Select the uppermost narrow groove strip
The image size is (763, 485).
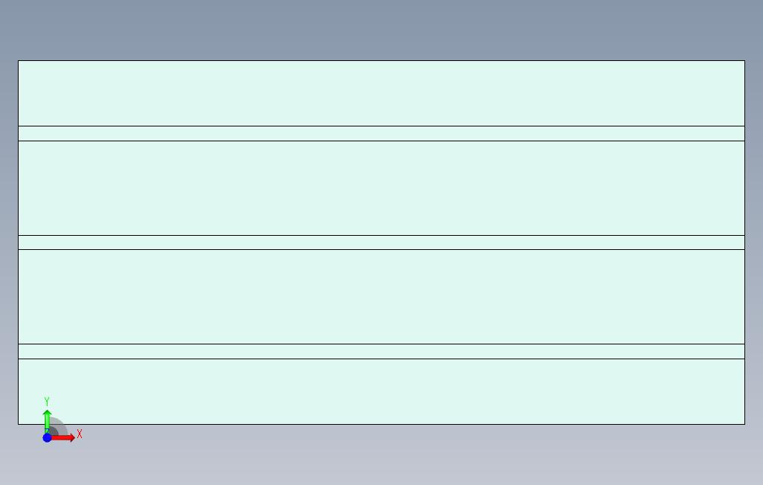[x=381, y=133]
